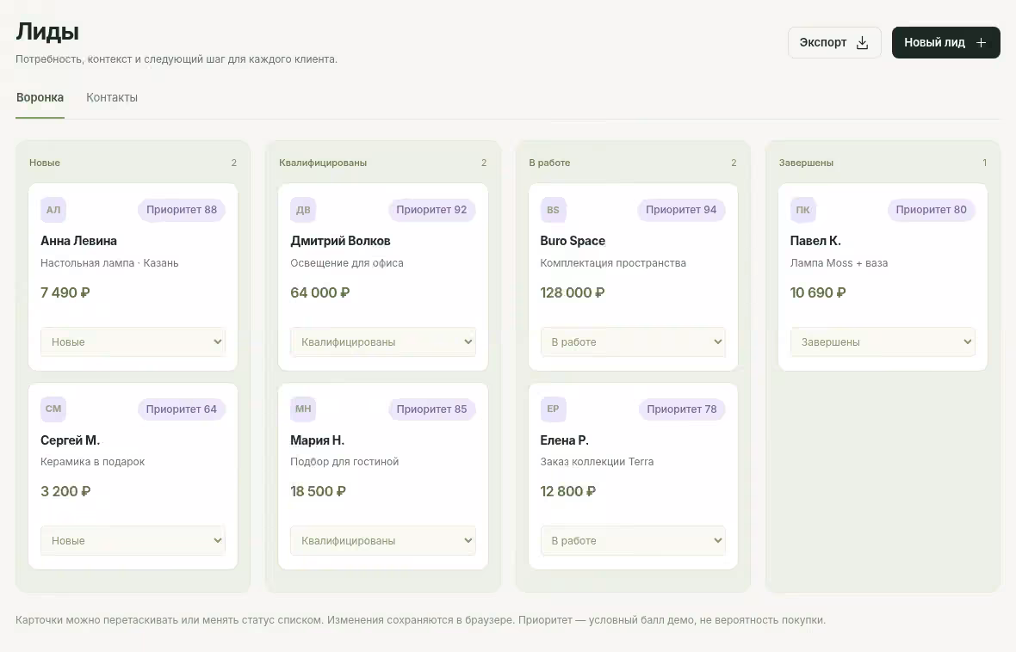Open the status dropdown on Анна Левина's card
The width and height of the screenshot is (1016, 652).
coord(133,341)
